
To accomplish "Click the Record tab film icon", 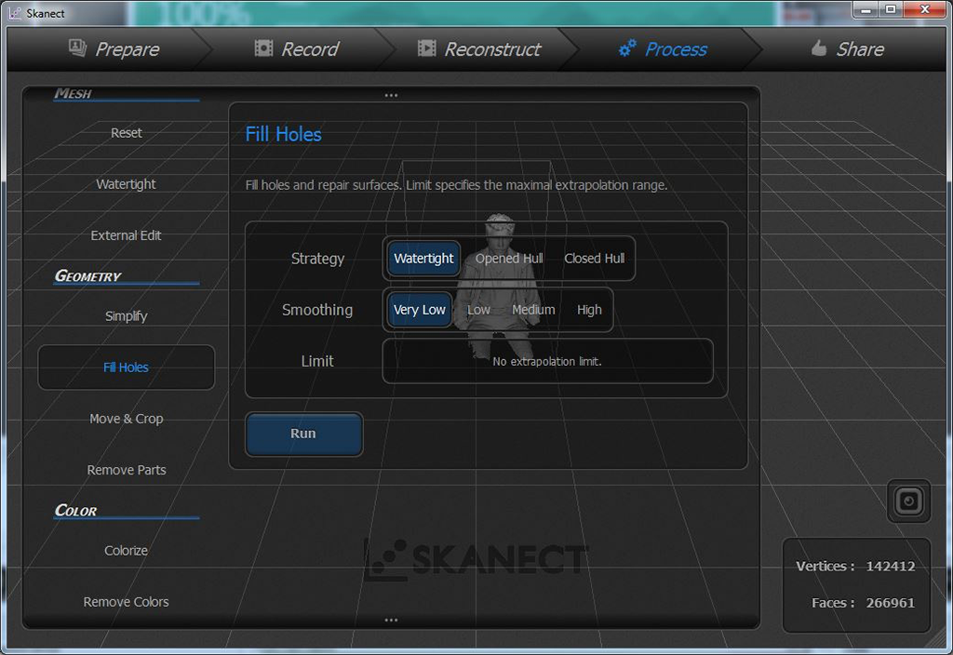I will coord(263,48).
